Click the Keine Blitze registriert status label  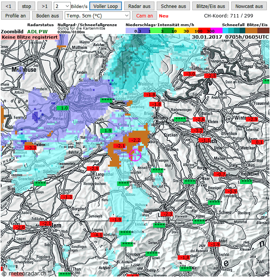pyautogui.click(x=30, y=37)
